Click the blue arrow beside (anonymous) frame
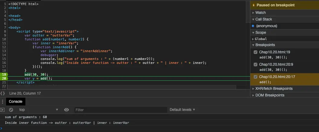The height and width of the screenshot is (132, 319). point(253,26)
